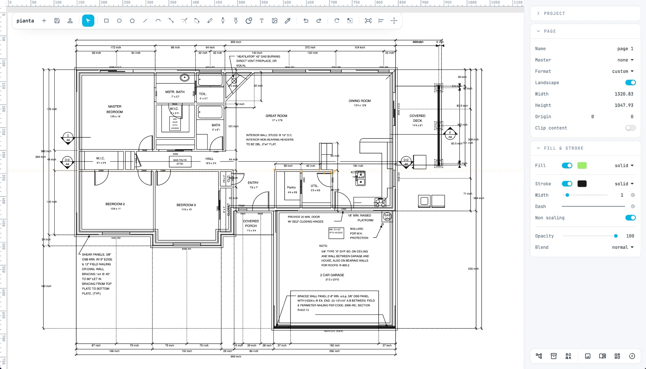Open the Master dropdown set to none

[625, 60]
